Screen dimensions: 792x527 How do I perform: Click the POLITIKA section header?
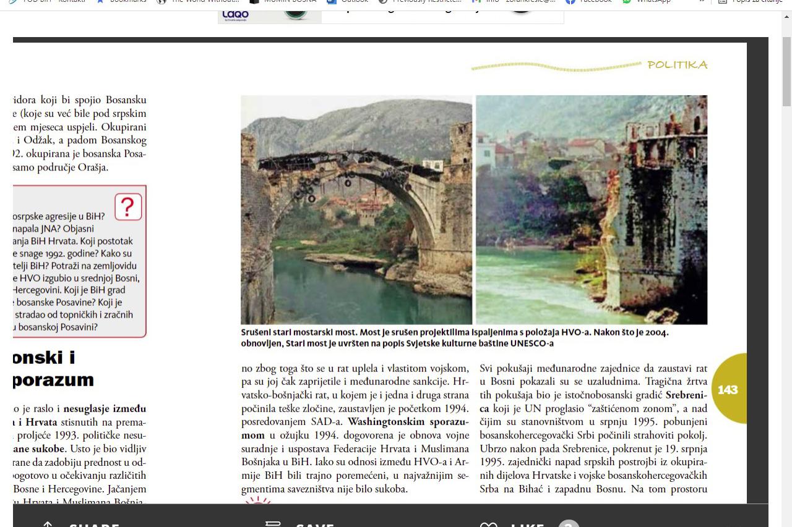point(677,65)
